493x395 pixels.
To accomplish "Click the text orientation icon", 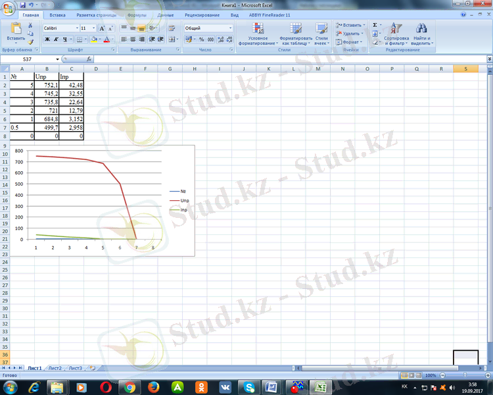I will point(153,28).
